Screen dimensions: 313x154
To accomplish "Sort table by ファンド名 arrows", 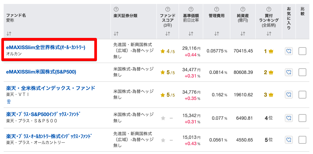I will (x=9, y=34).
